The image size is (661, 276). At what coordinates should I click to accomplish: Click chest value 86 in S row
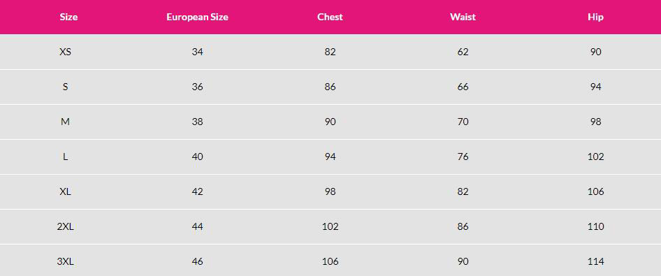330,87
